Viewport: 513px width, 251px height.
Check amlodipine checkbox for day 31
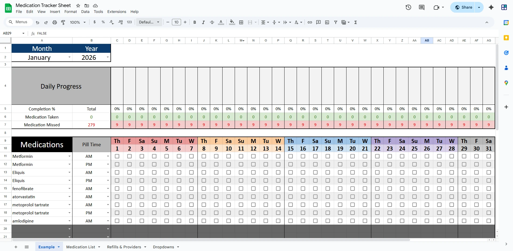pyautogui.click(x=489, y=221)
